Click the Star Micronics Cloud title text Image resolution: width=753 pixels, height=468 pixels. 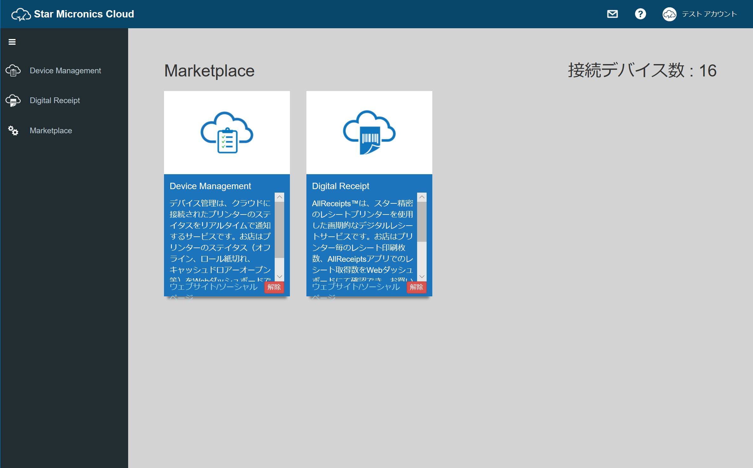tap(84, 14)
